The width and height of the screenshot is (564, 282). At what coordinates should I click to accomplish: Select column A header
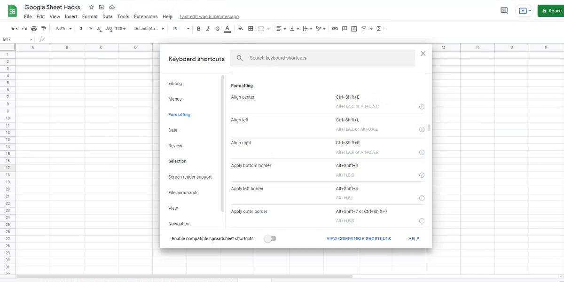click(x=32, y=47)
